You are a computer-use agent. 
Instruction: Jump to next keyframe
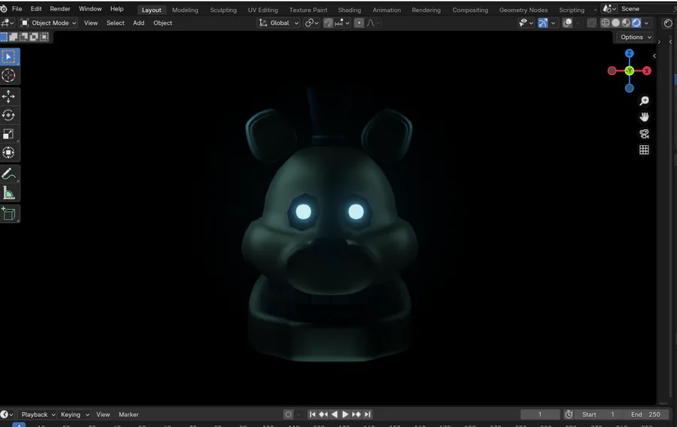[357, 414]
